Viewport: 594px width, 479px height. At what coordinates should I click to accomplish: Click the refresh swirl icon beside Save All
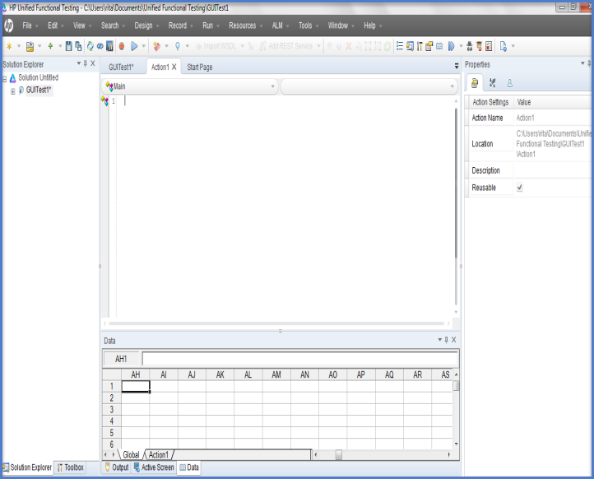point(90,46)
